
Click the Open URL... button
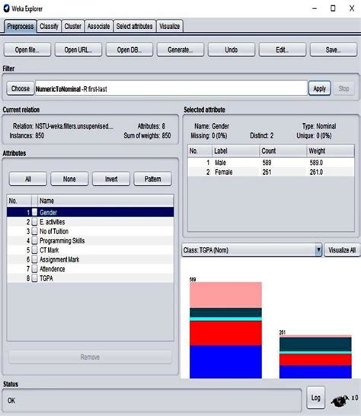click(x=78, y=49)
